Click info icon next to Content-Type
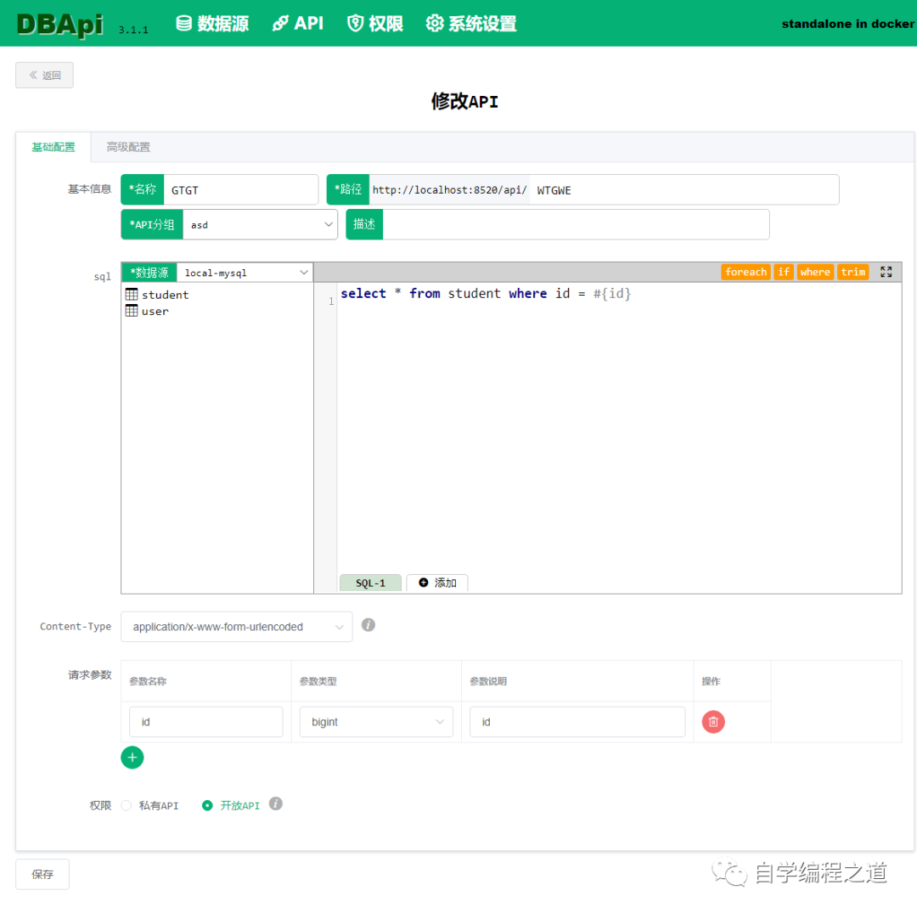 point(368,625)
